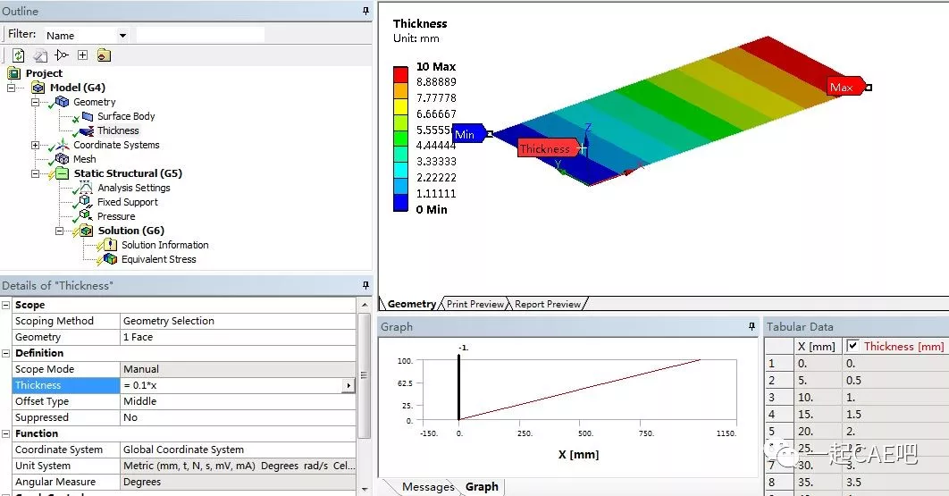Collapse the Model (G4) tree node
Viewport: 949px width, 496px height.
[x=12, y=88]
